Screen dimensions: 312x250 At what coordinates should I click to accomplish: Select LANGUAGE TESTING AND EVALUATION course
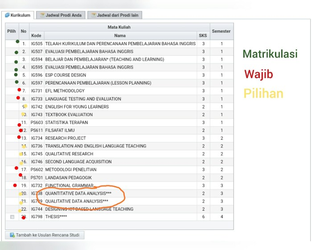point(83,99)
